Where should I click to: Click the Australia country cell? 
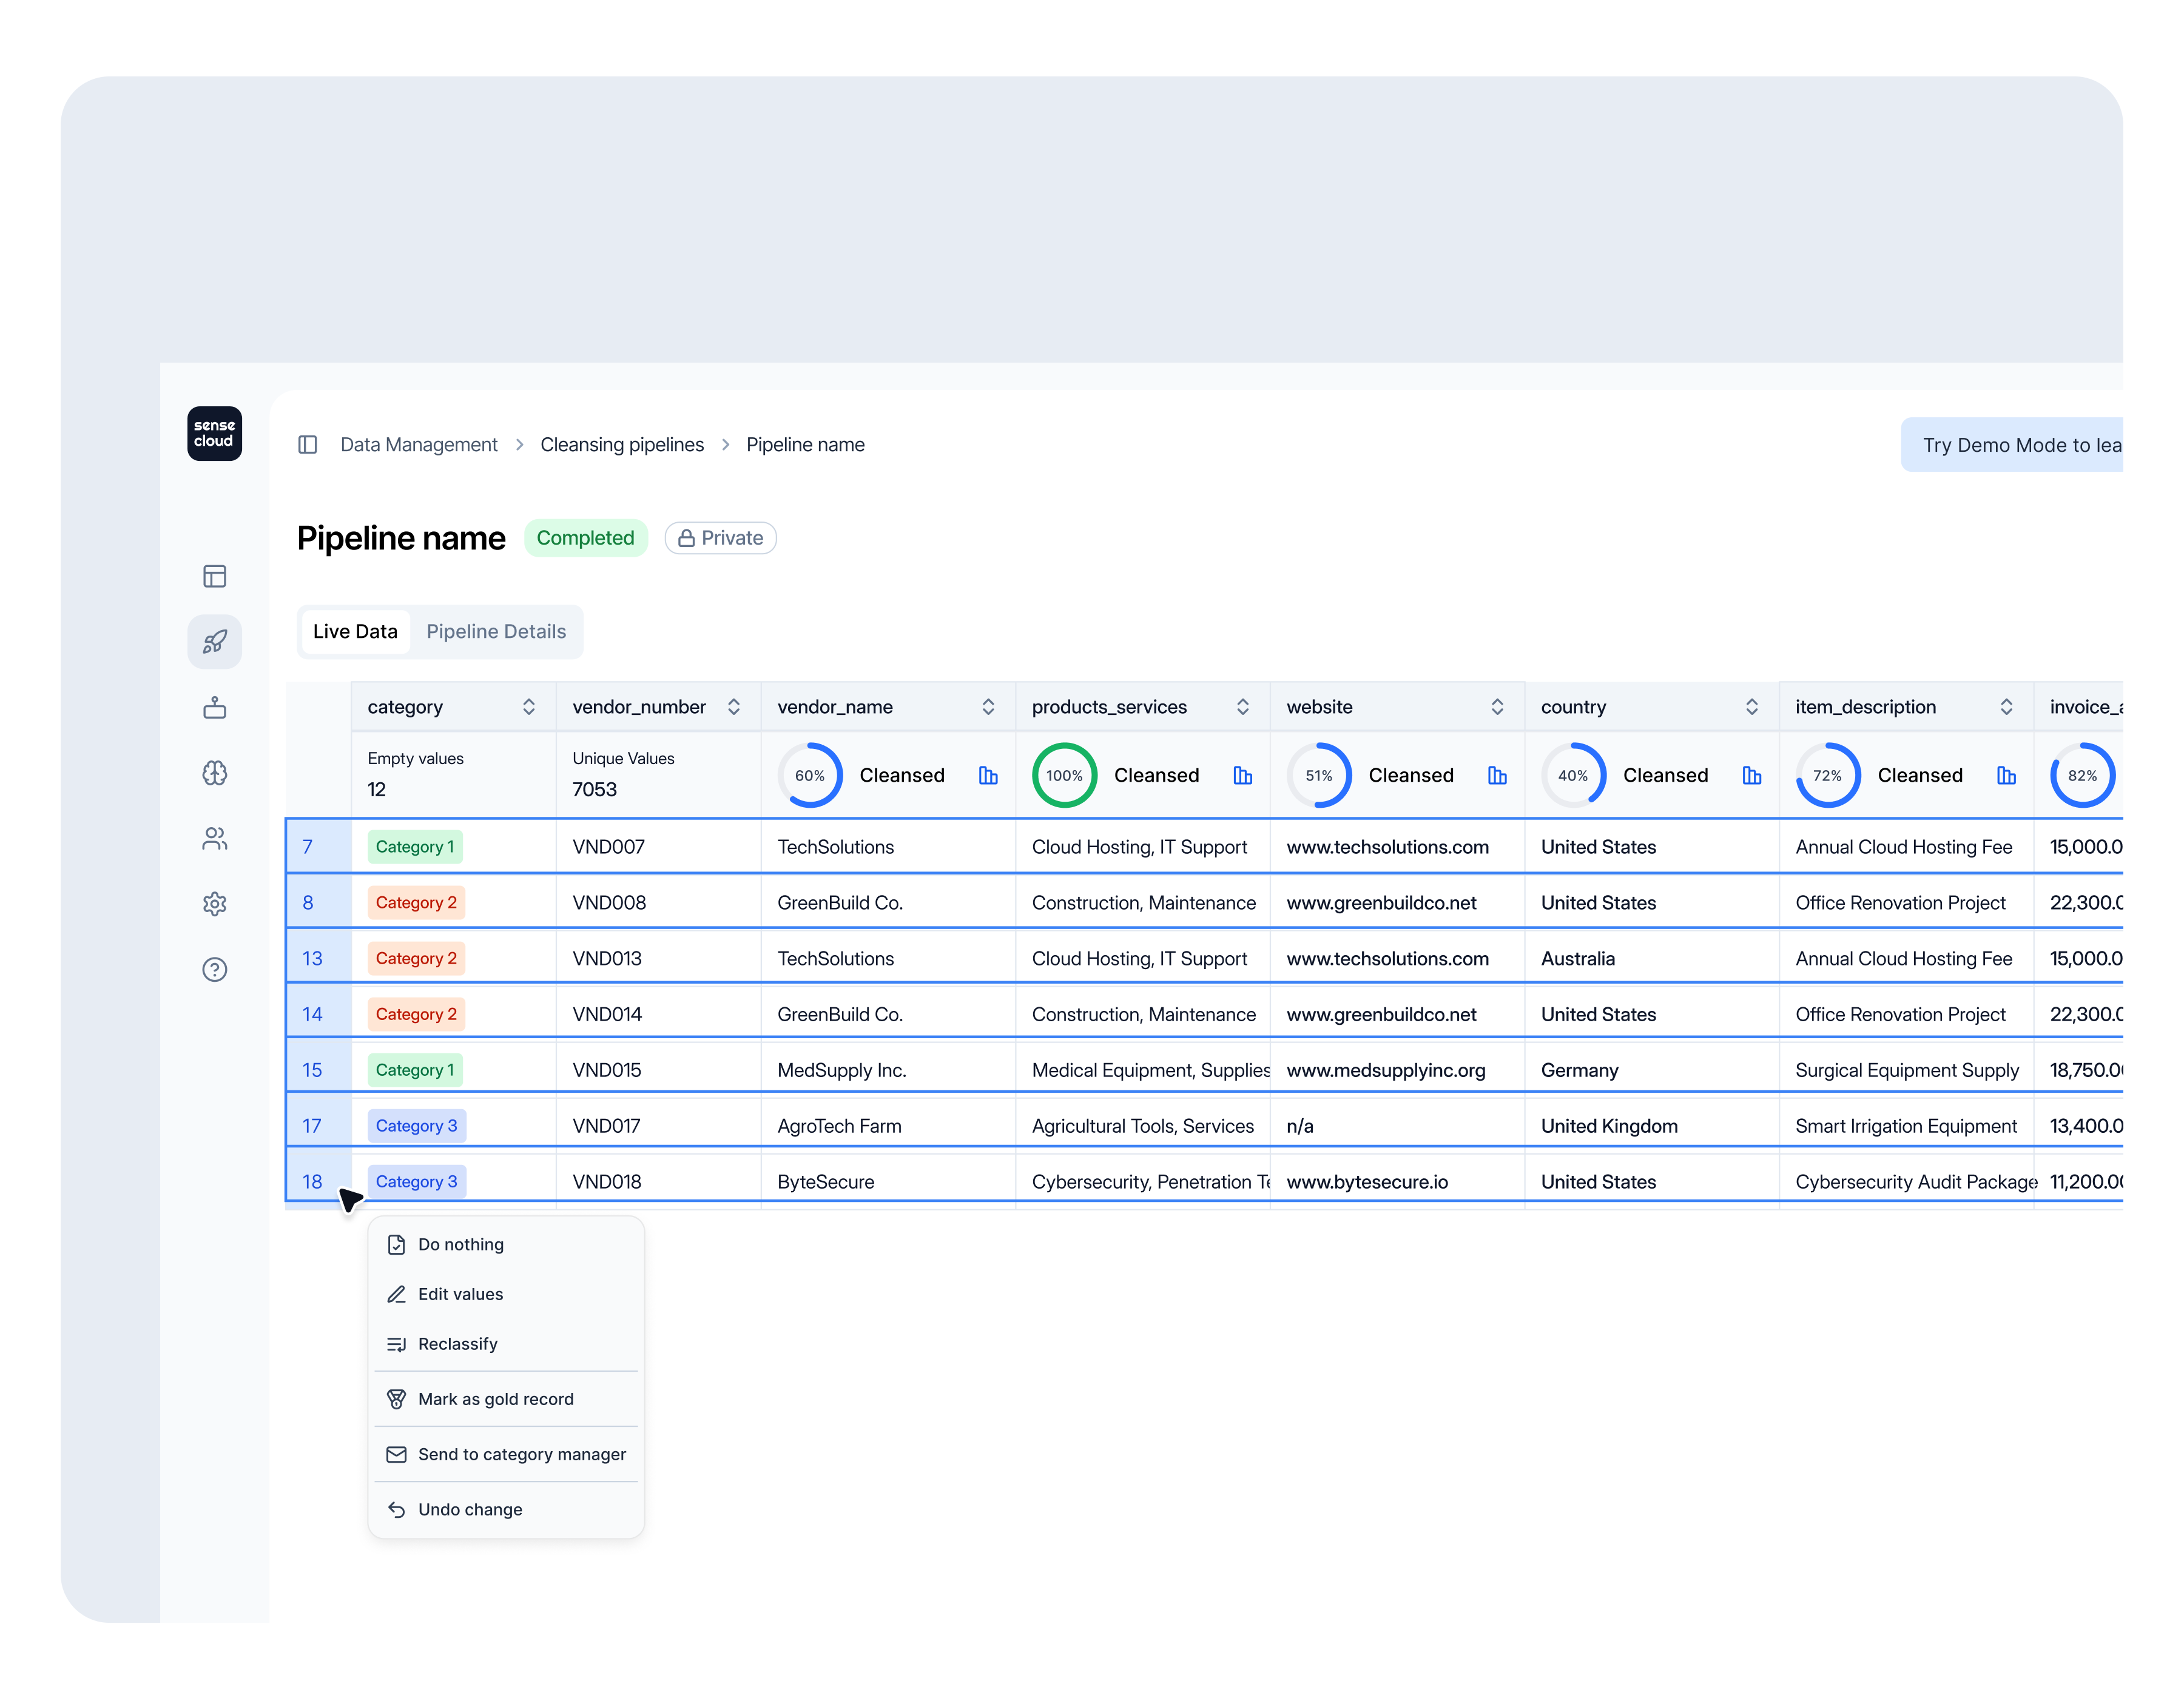coord(1651,958)
